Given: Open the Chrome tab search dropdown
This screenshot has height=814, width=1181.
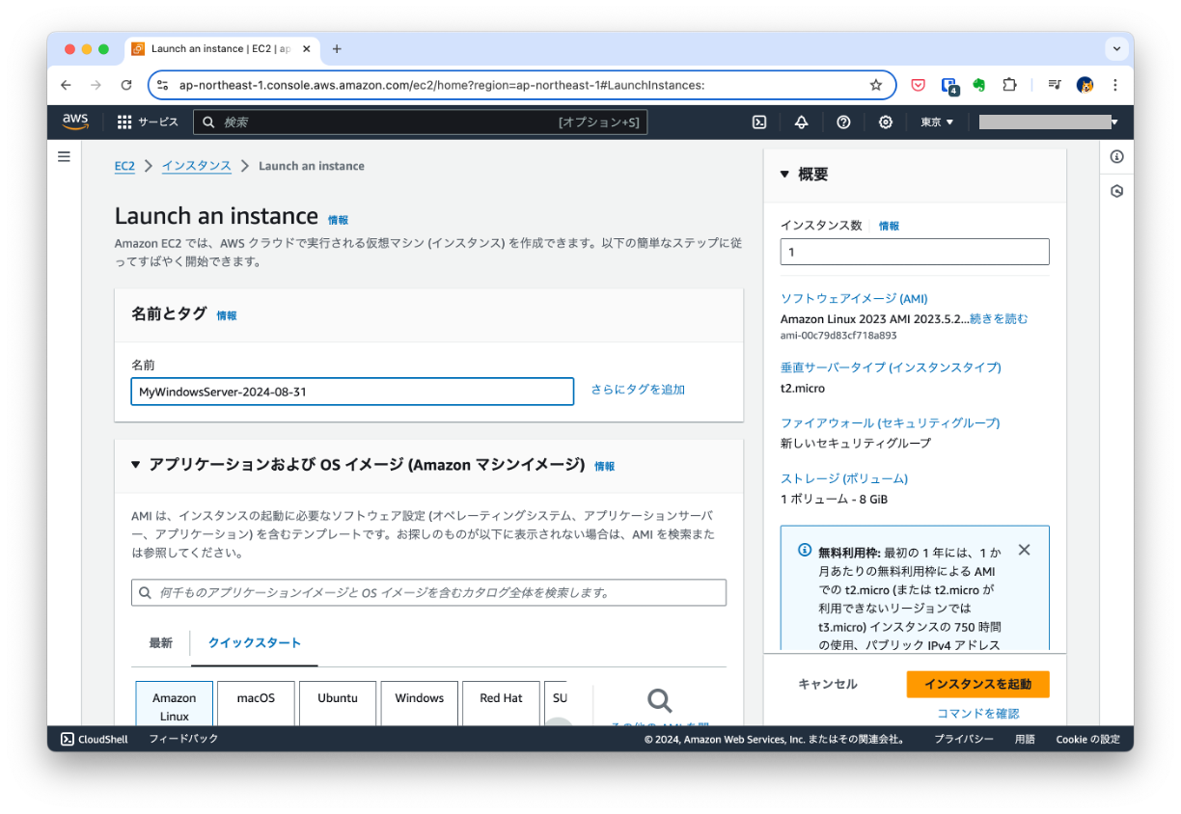Looking at the screenshot, I should point(1116,49).
